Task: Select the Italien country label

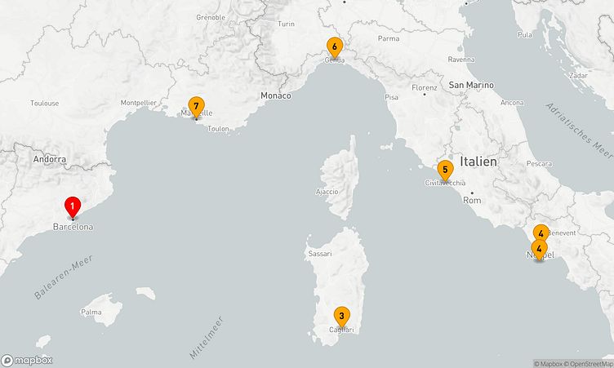Action: pos(478,162)
